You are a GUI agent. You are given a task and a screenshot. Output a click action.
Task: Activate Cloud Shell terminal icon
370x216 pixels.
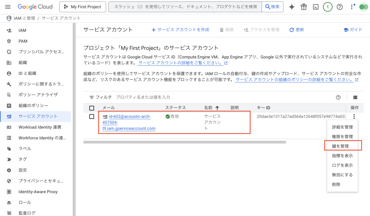coord(315,7)
